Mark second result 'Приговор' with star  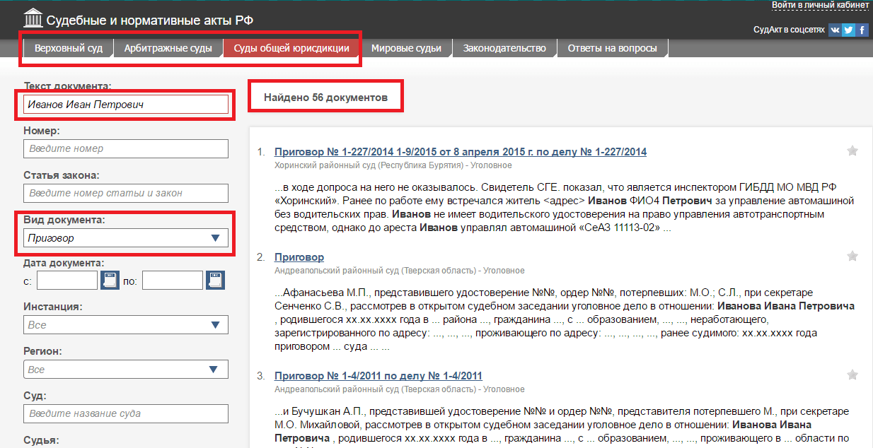point(852,256)
